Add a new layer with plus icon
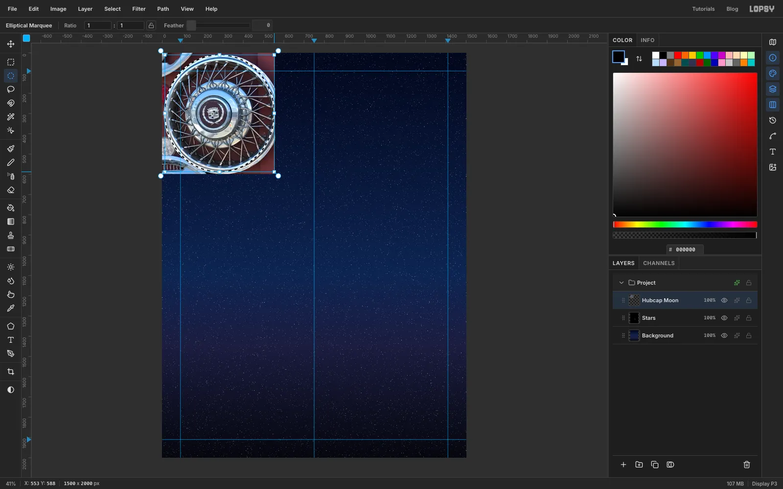783x489 pixels. pyautogui.click(x=623, y=465)
